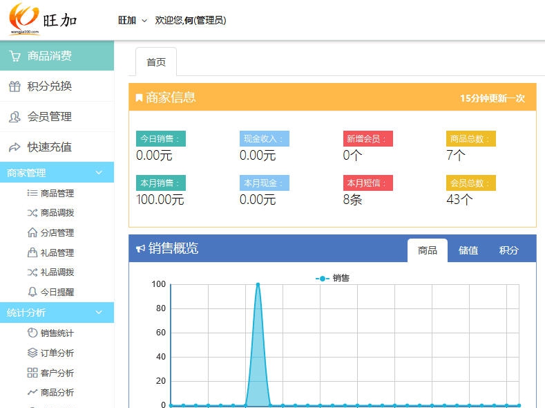The height and width of the screenshot is (408, 545).
Task: Click the share arrow icon beside 快速充值
Action: (x=15, y=147)
